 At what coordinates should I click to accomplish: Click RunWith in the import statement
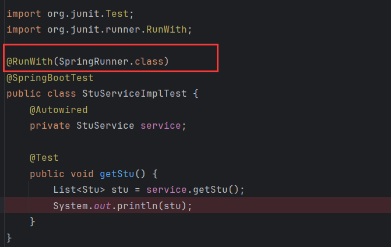click(166, 30)
